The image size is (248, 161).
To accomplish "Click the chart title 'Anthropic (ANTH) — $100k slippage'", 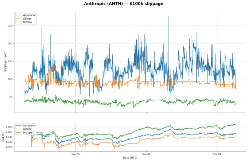I will click(x=124, y=4).
